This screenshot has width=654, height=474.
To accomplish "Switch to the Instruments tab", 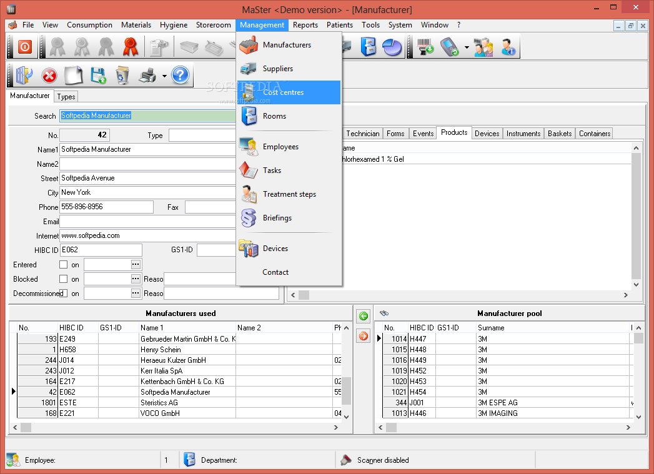I will coord(523,134).
